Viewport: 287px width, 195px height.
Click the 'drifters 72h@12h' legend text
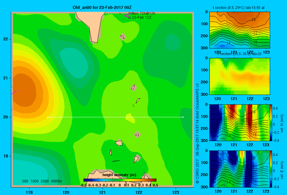coord(142,13)
